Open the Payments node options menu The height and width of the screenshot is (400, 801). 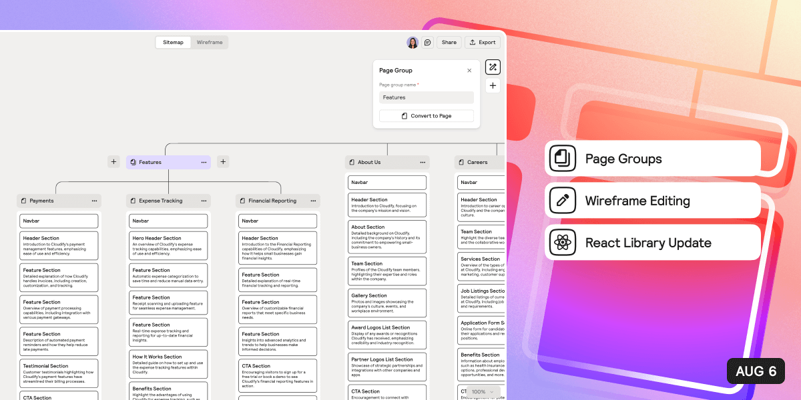click(95, 201)
